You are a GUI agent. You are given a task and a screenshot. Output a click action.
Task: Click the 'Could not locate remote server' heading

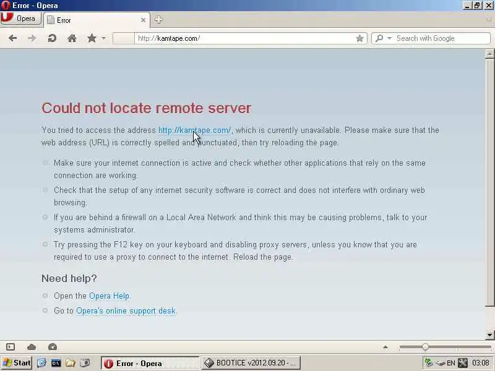(147, 108)
